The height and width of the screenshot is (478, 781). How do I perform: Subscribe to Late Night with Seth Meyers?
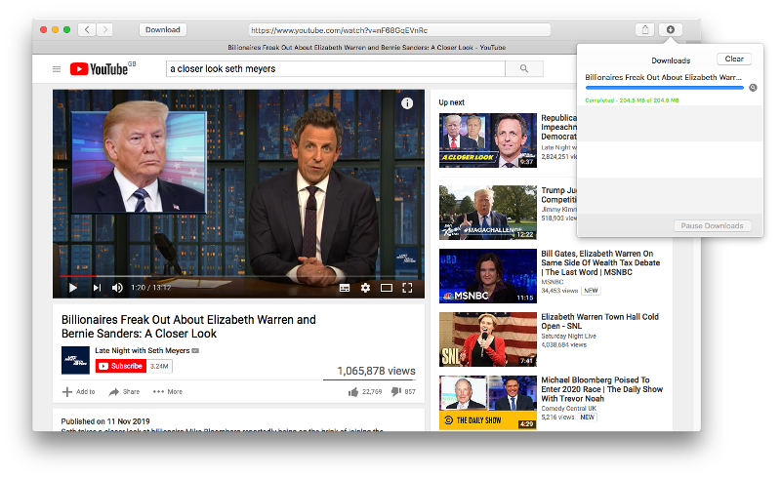[x=120, y=366]
